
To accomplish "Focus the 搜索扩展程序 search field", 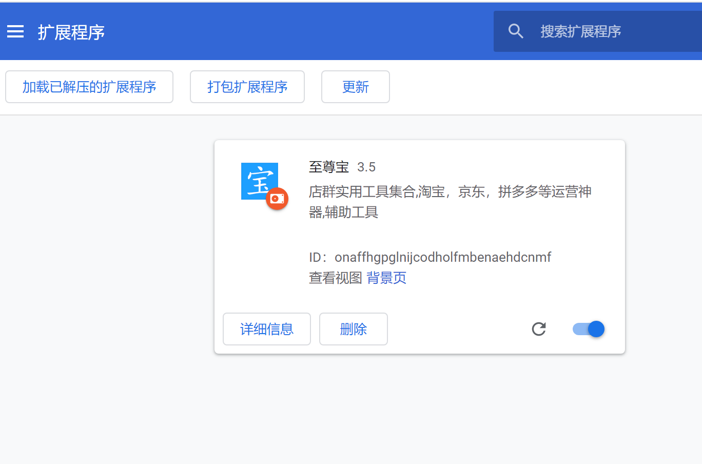I will click(x=598, y=31).
